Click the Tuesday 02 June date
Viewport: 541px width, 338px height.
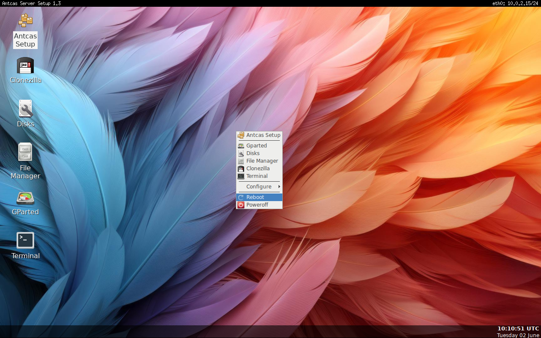pos(518,335)
